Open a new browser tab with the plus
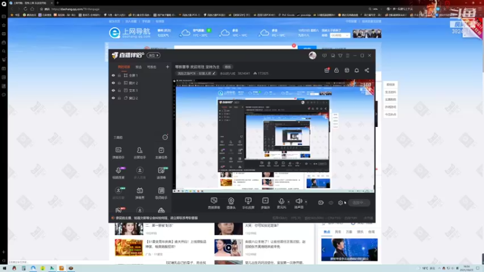Image resolution: width=484 pixels, height=272 pixels. 57,3
